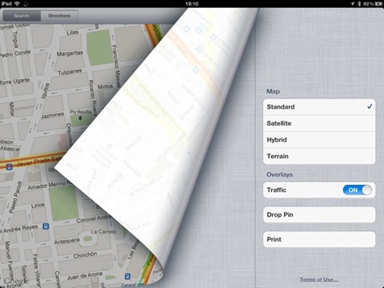Tap the transit icon near Andrés Reyes
Image resolution: width=384 pixels, height=288 pixels.
tap(46, 226)
